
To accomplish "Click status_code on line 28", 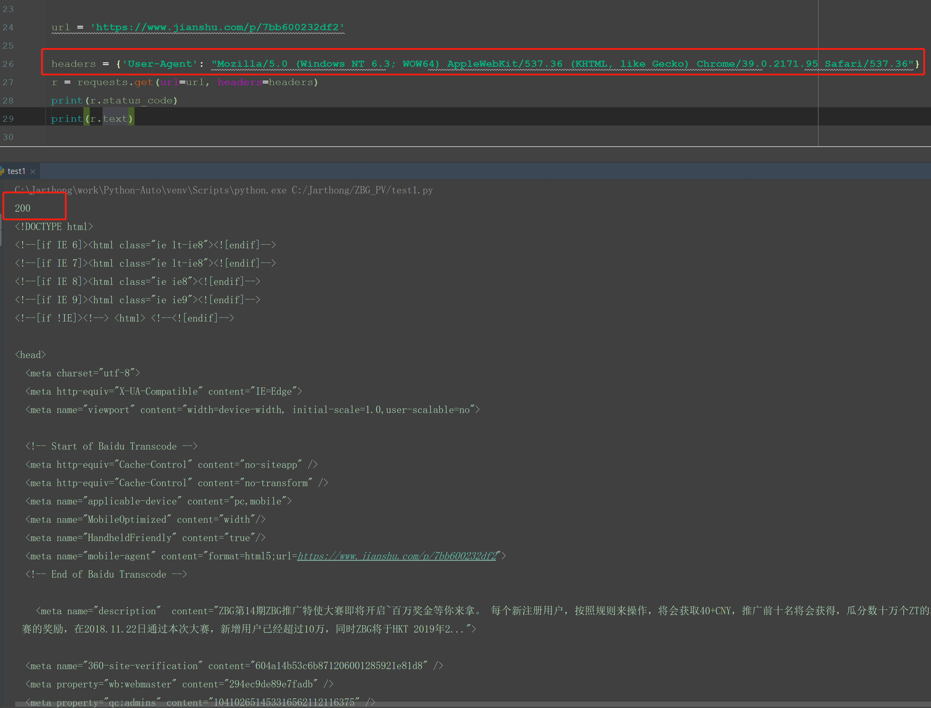I will click(x=137, y=101).
